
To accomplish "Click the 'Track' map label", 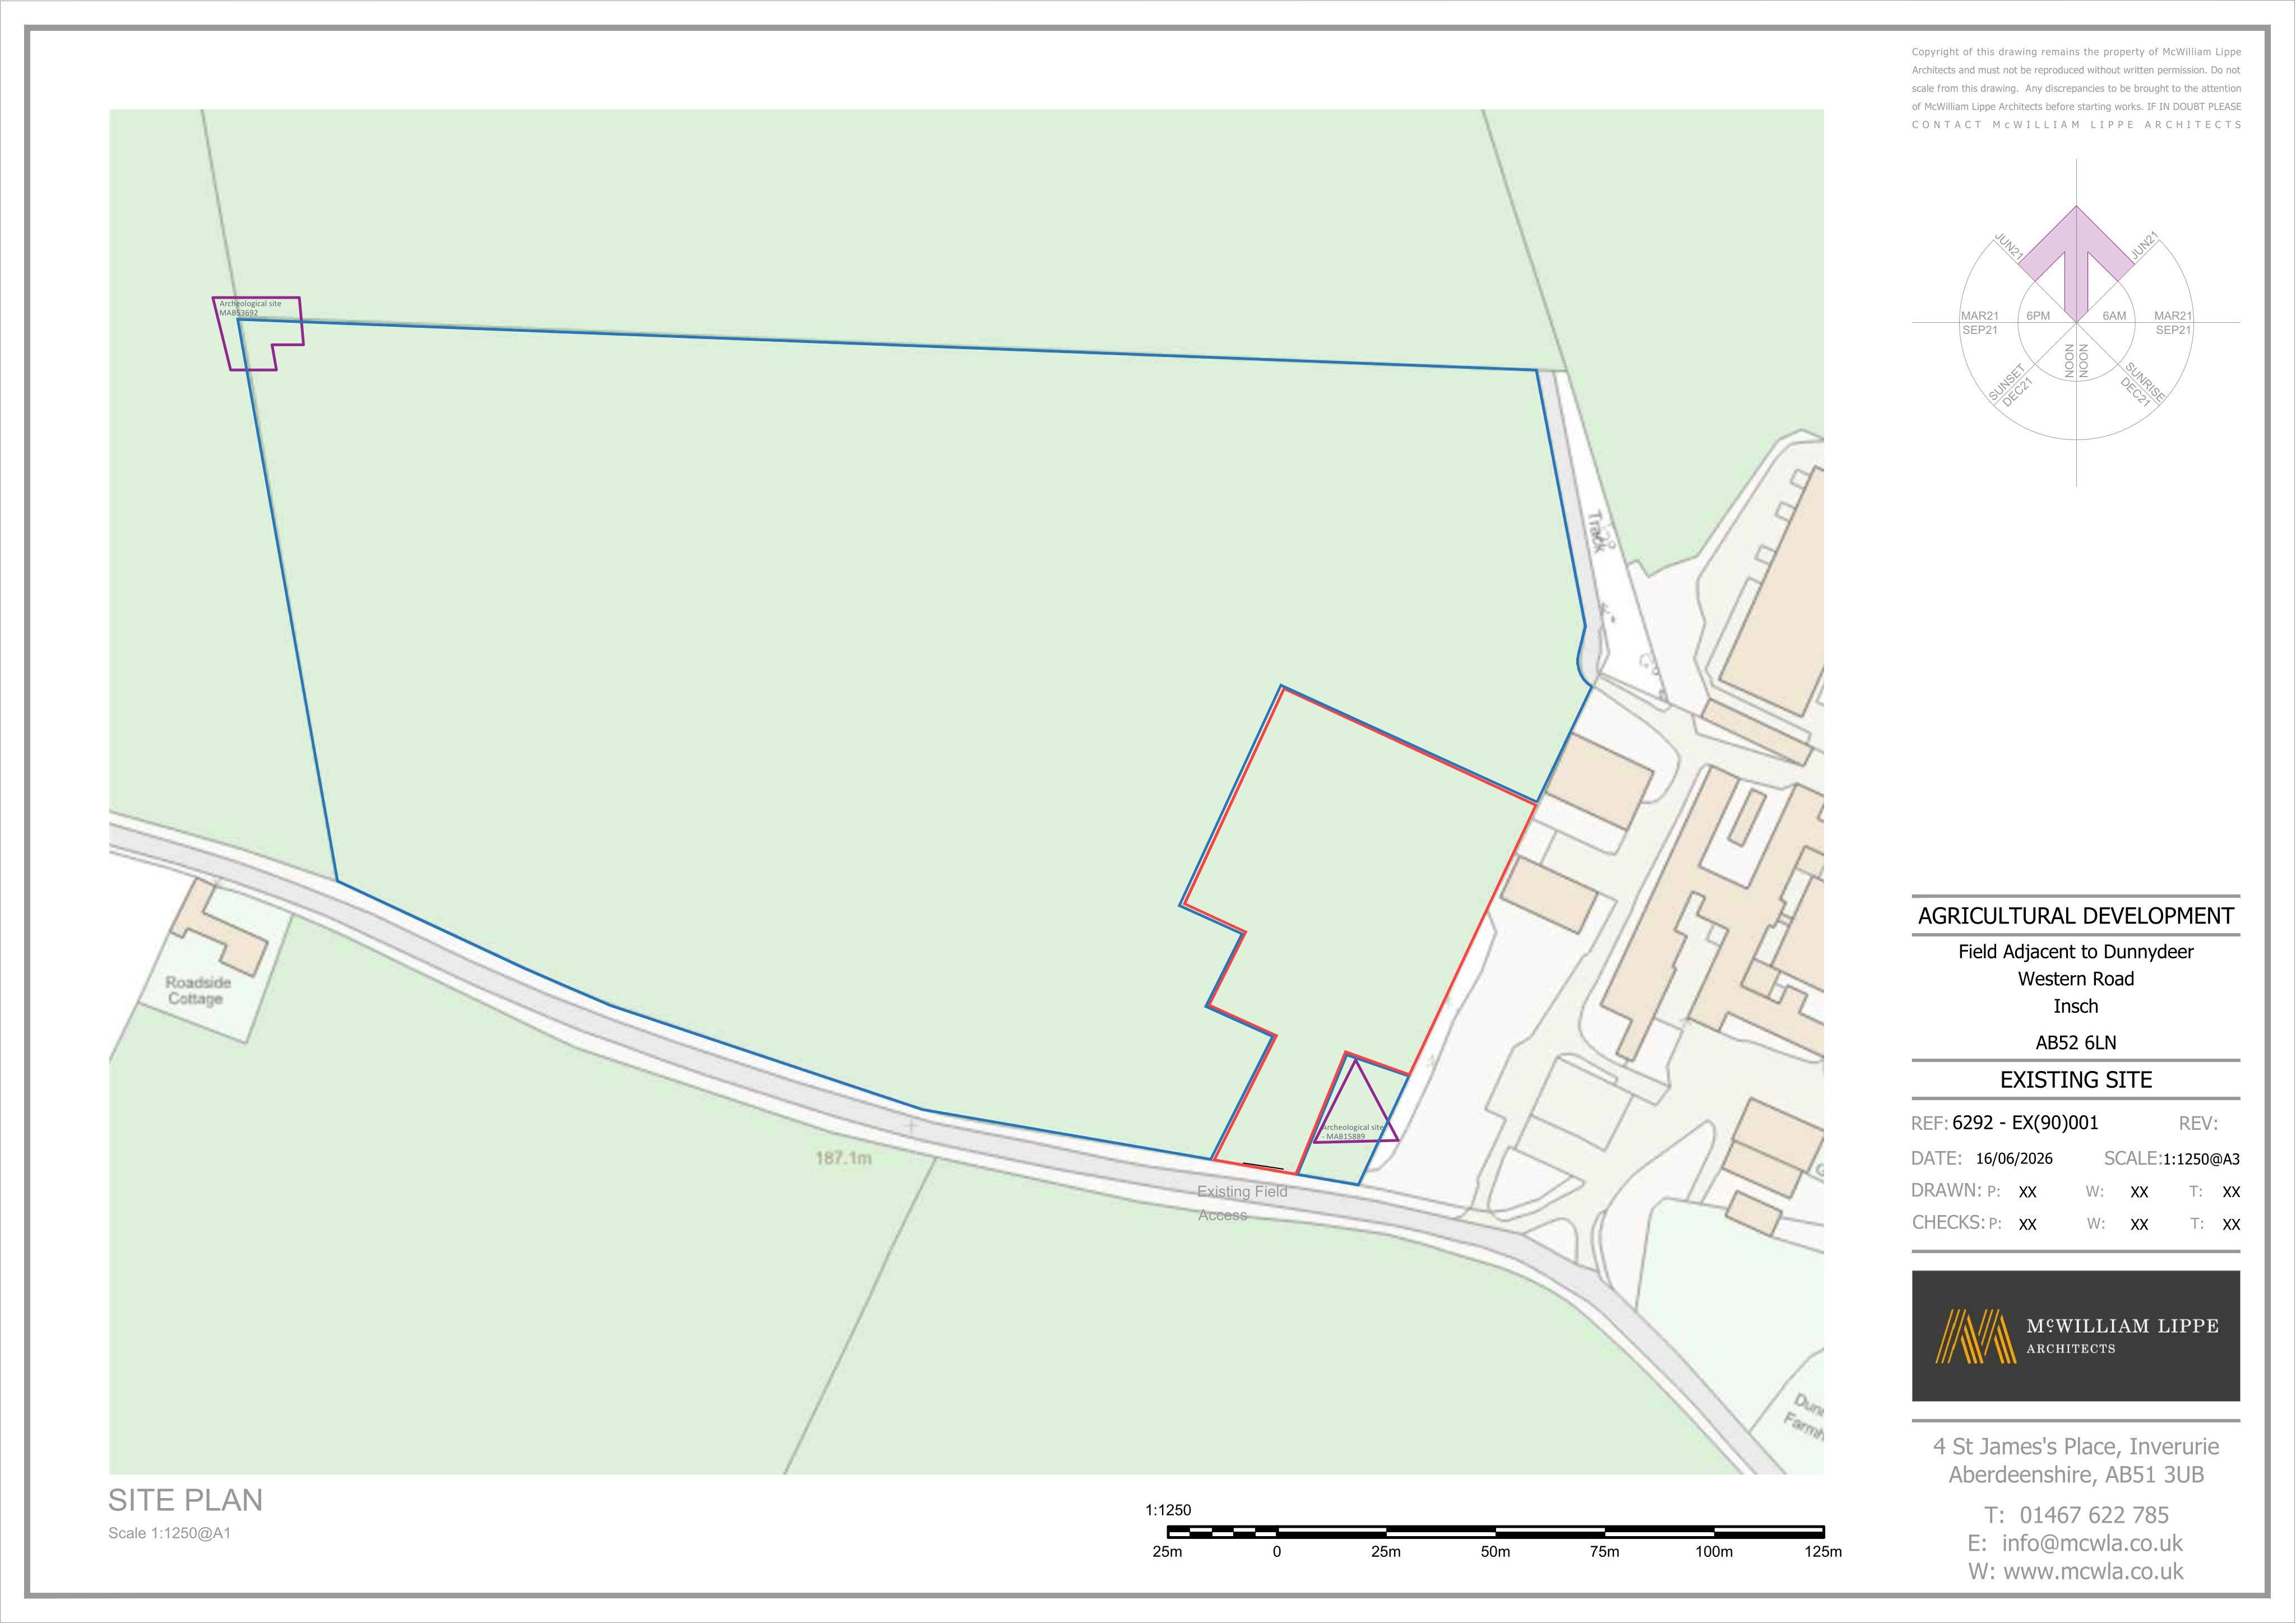I will click(1597, 533).
